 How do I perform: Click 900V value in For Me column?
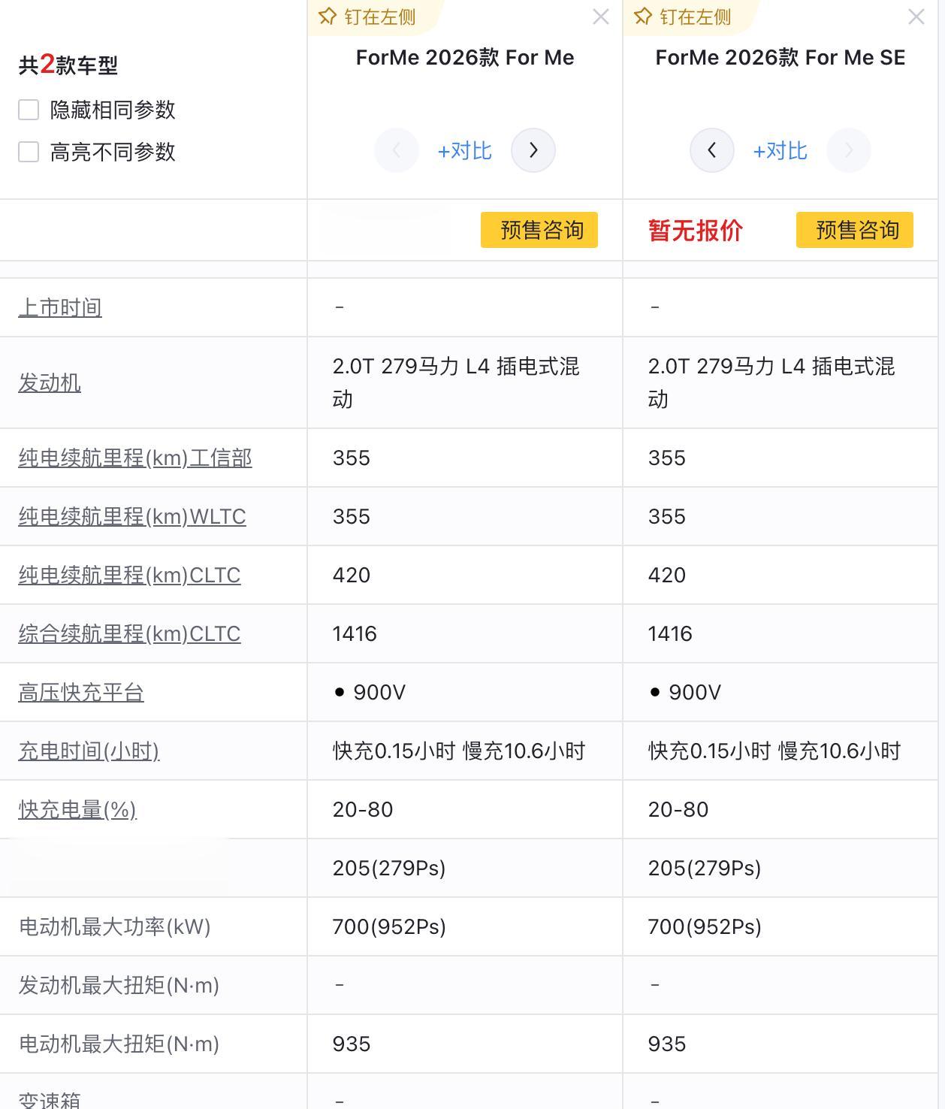coord(379,692)
